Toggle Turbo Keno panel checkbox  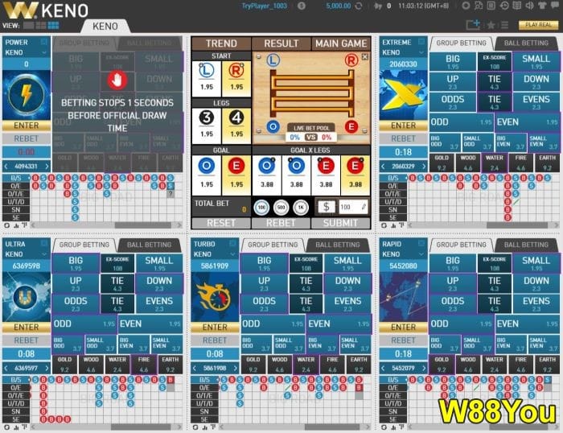(232, 244)
